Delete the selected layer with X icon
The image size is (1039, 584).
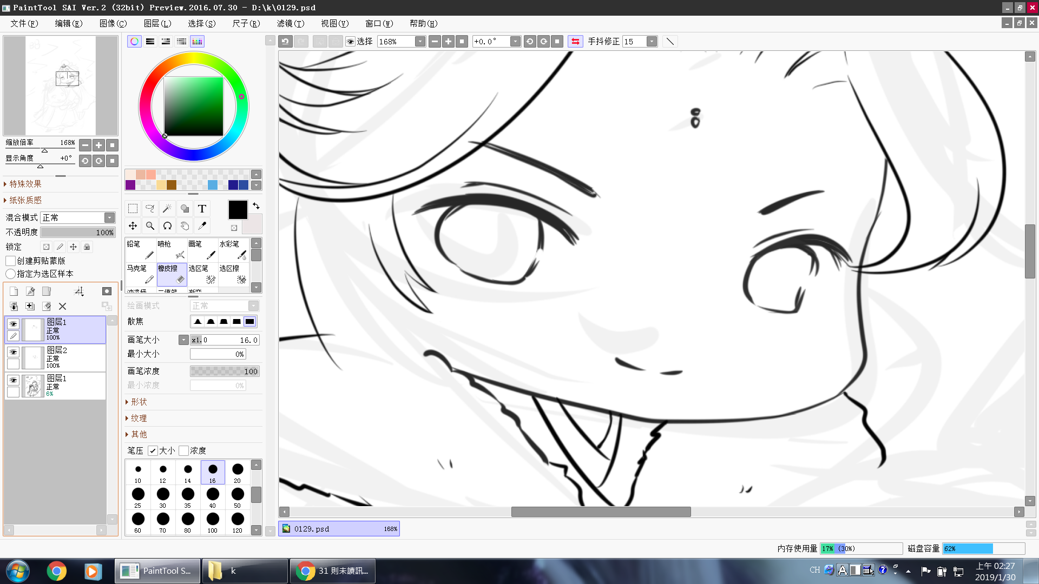pyautogui.click(x=62, y=307)
